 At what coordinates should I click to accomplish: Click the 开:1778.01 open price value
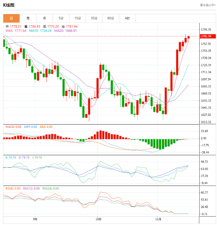14,26
